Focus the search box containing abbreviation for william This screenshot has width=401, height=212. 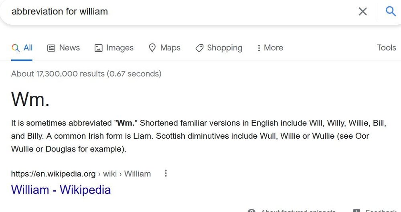(160, 11)
